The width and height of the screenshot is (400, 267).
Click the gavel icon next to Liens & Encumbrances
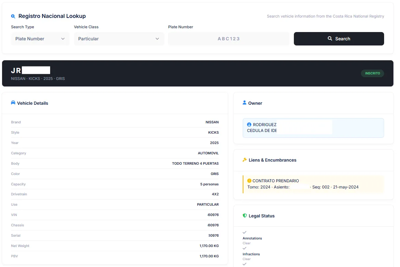click(245, 160)
